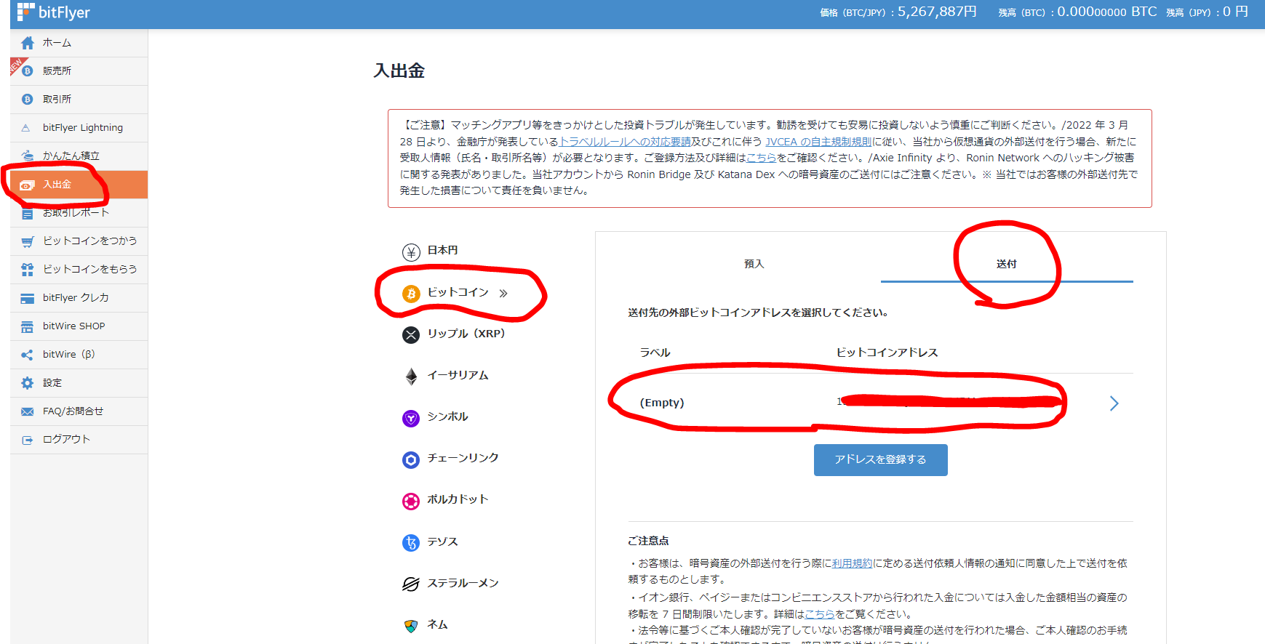Open かんたん積立 label in sidebar

coord(71,156)
